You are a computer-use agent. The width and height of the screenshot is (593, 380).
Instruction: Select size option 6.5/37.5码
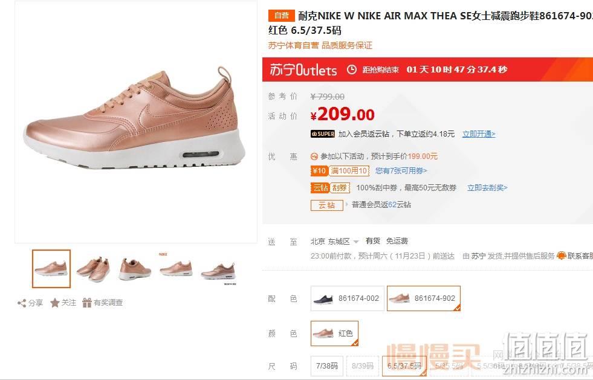coord(404,366)
